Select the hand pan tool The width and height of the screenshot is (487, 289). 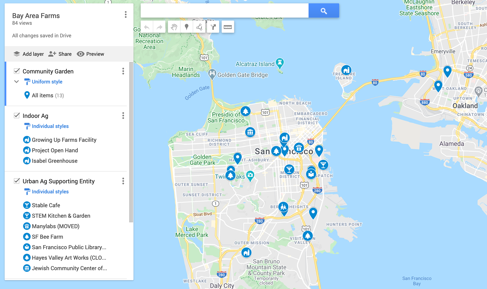pyautogui.click(x=174, y=27)
